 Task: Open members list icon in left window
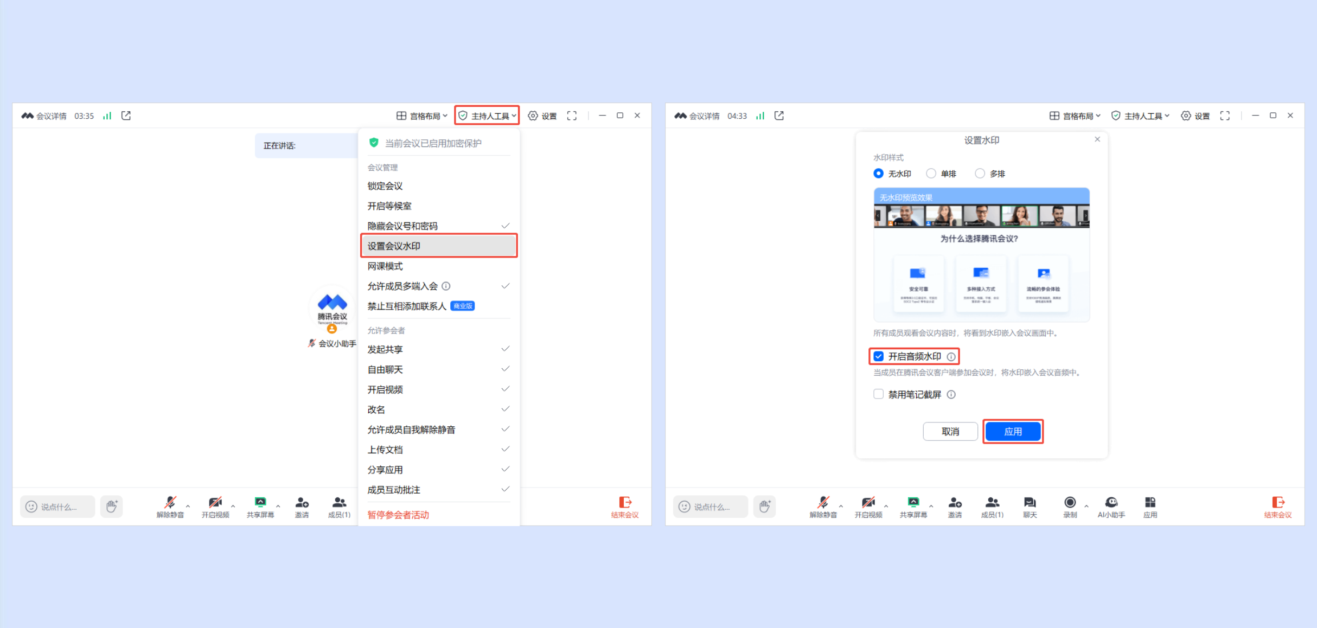coord(339,503)
